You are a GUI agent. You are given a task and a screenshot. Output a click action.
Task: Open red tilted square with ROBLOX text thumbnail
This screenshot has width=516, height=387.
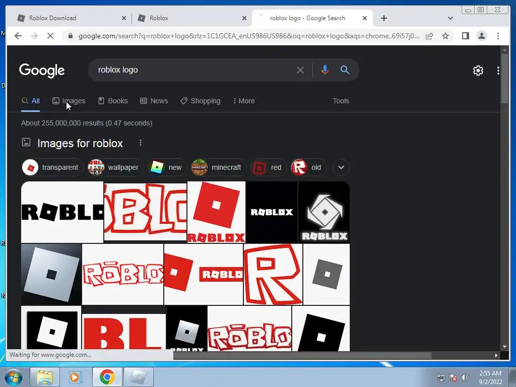pyautogui.click(x=216, y=212)
